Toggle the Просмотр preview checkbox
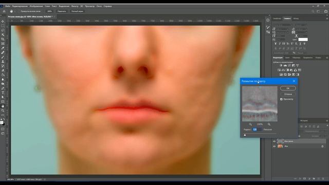 pos(281,99)
